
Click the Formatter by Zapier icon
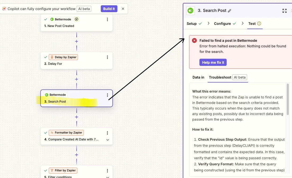point(52,133)
